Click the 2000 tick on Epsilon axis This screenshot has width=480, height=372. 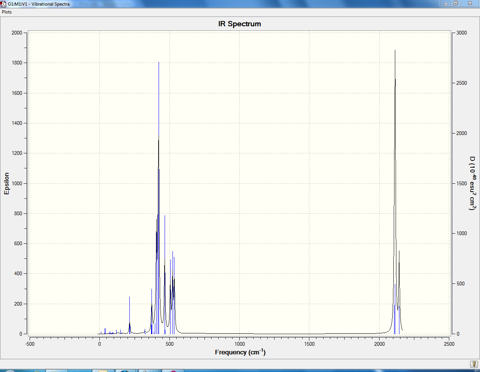coord(17,33)
